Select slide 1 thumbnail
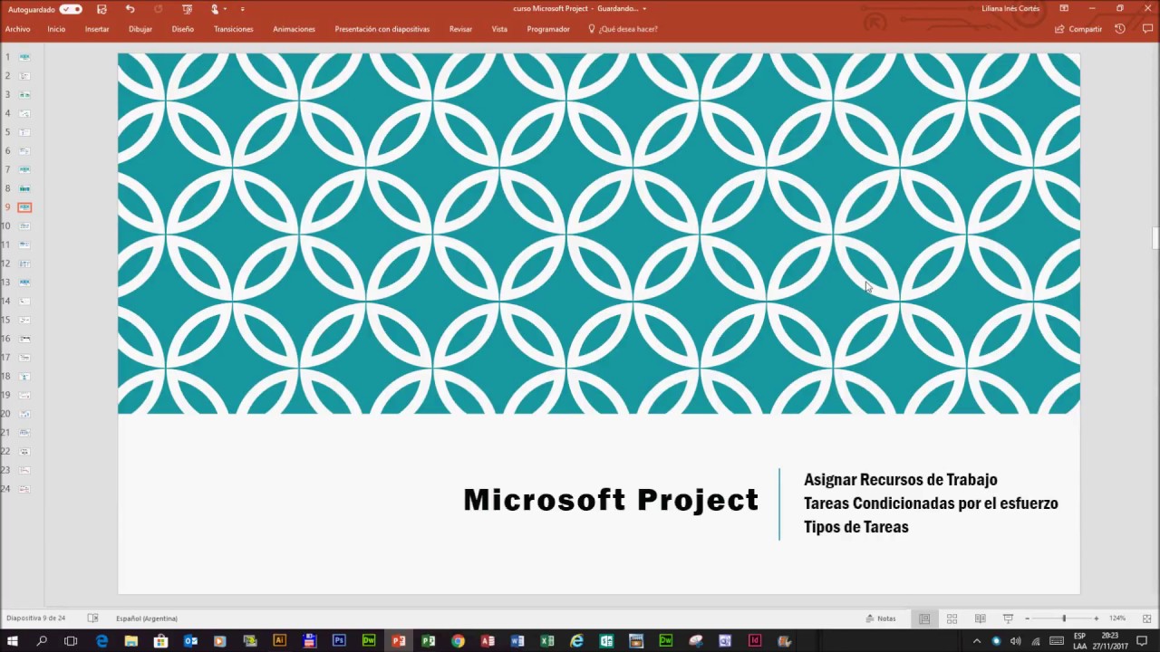Viewport: 1160px width, 652px height. click(24, 57)
